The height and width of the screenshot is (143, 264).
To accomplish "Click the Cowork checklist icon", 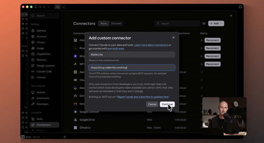I will click(33, 77).
